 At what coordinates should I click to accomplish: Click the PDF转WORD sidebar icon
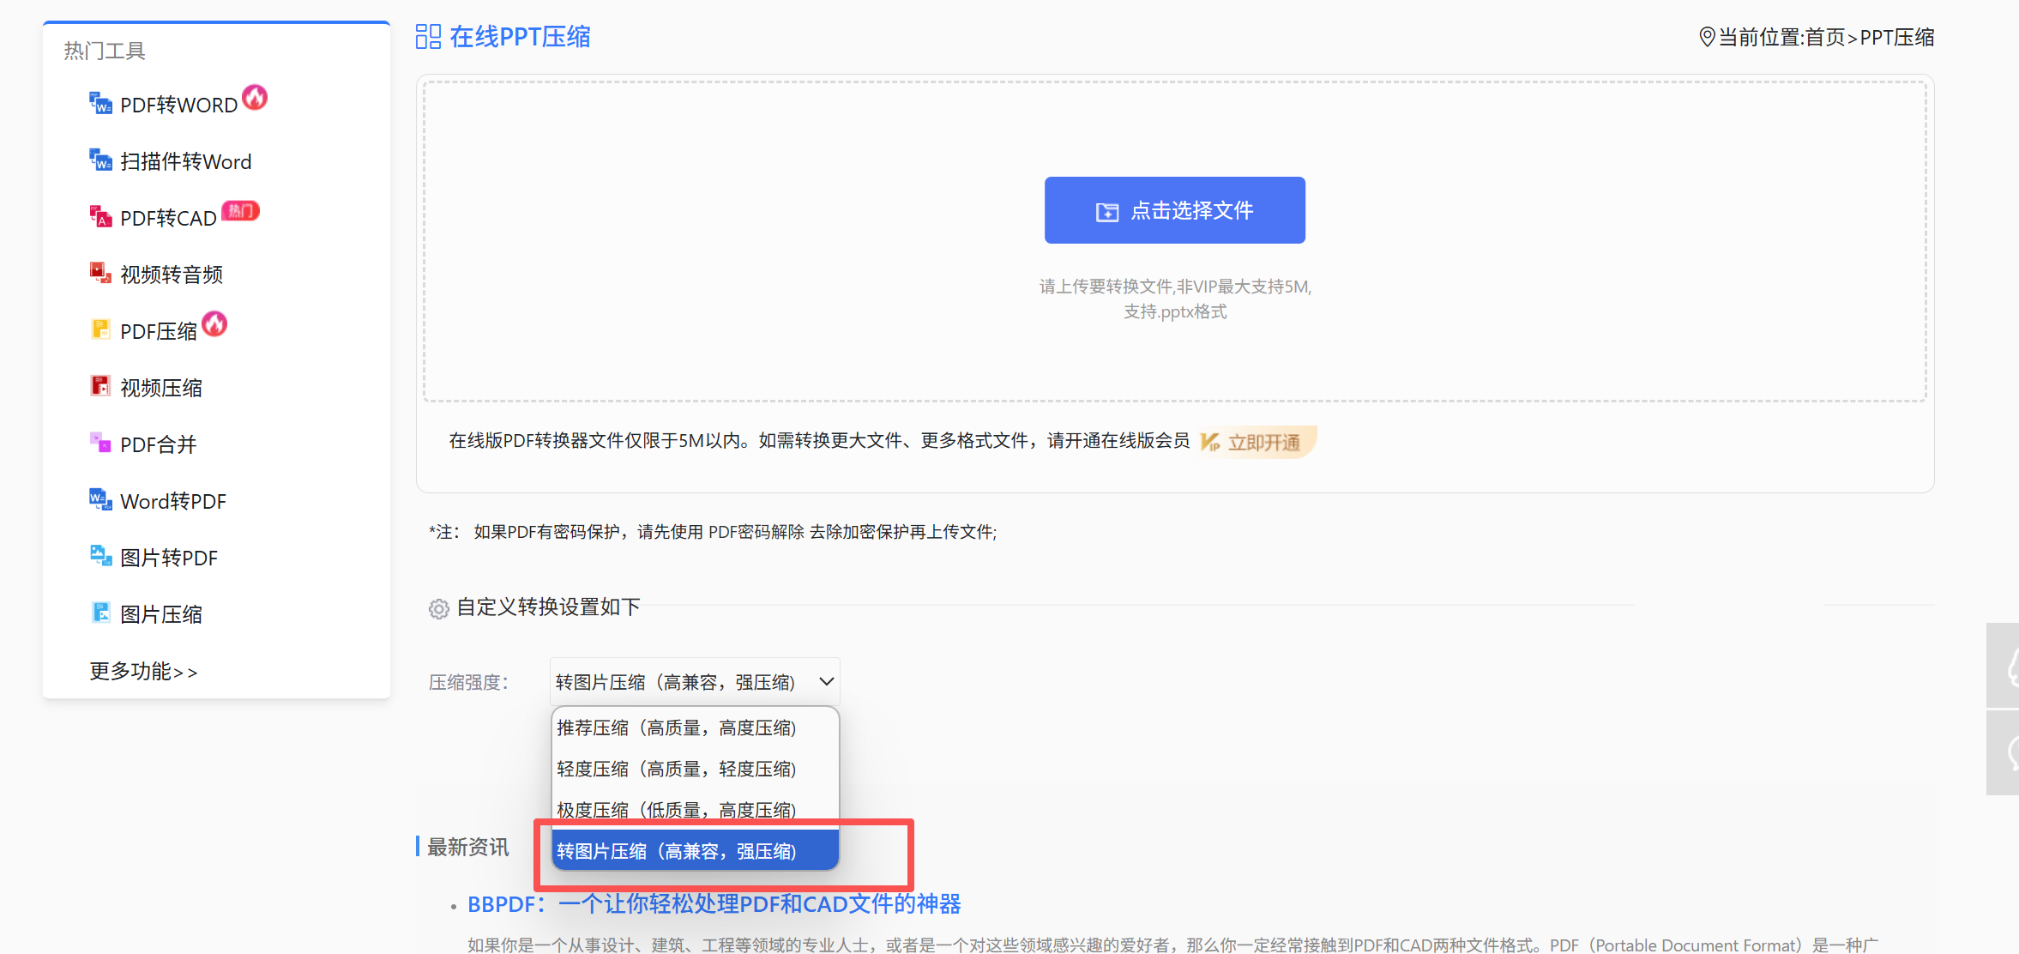click(x=100, y=104)
